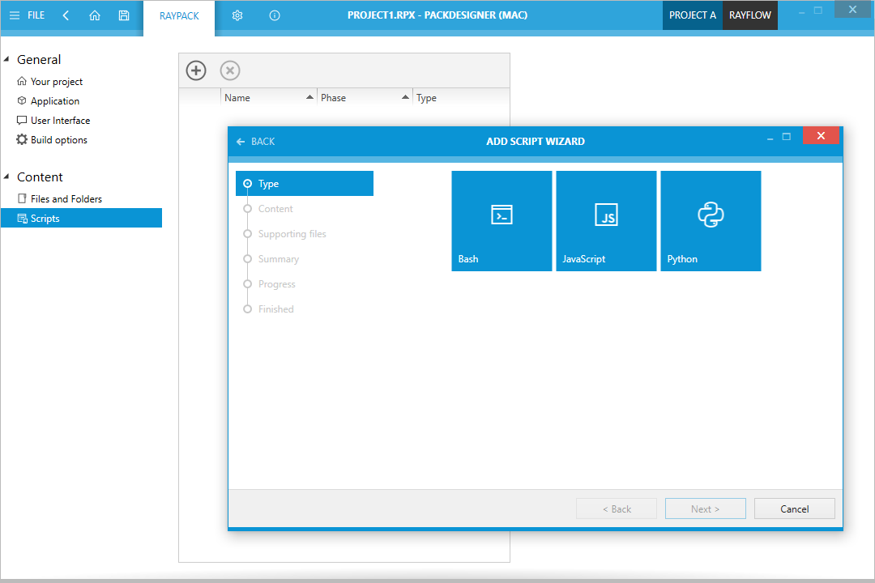Click the add script plus icon
This screenshot has height=583, width=875.
(196, 70)
